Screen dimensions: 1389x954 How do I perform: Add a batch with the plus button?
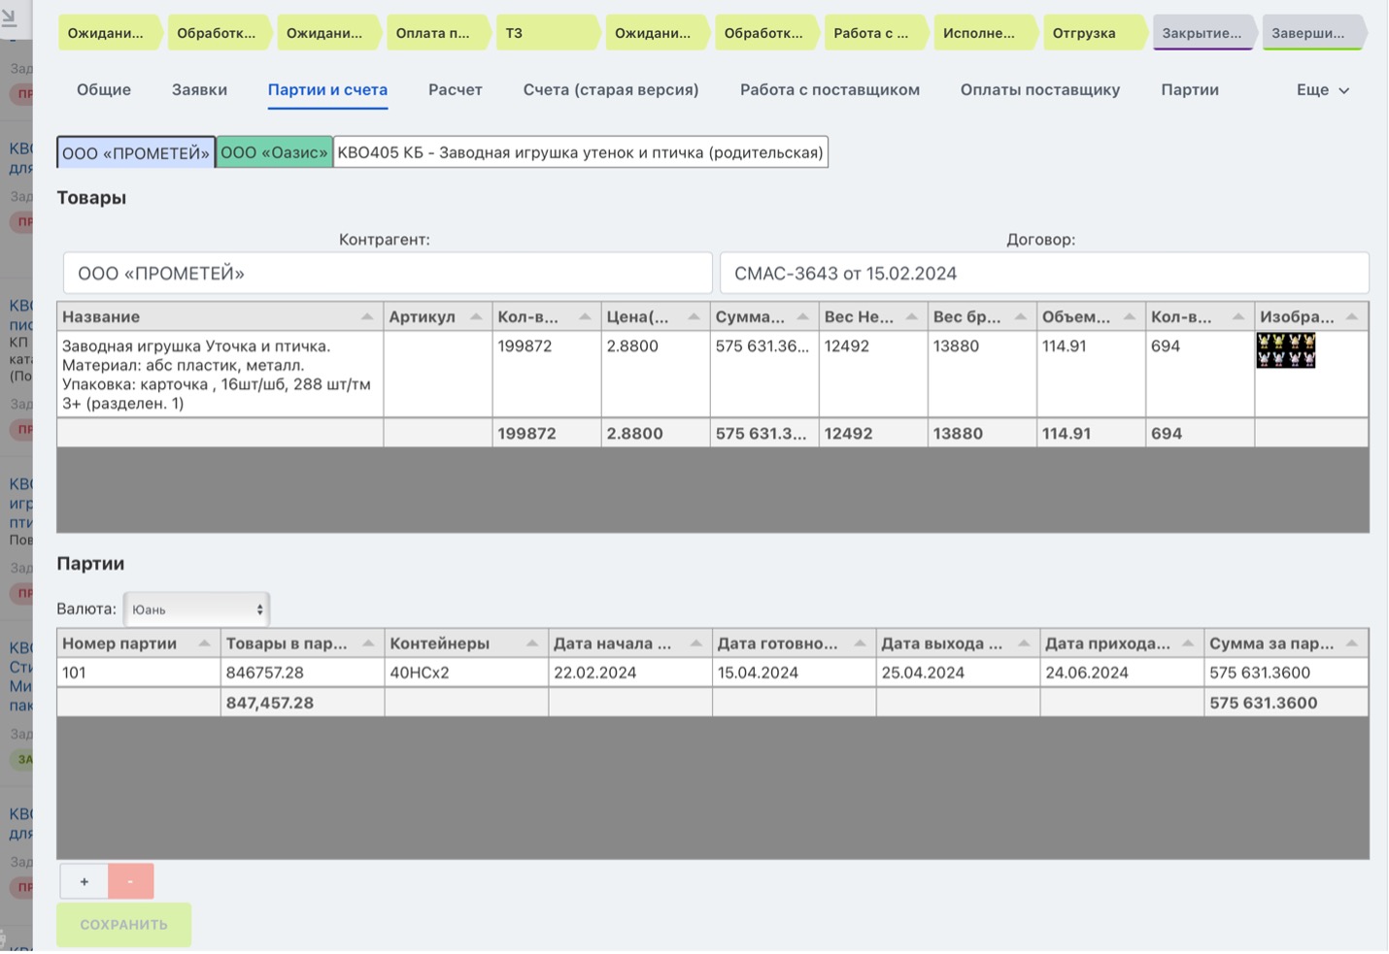(x=85, y=881)
